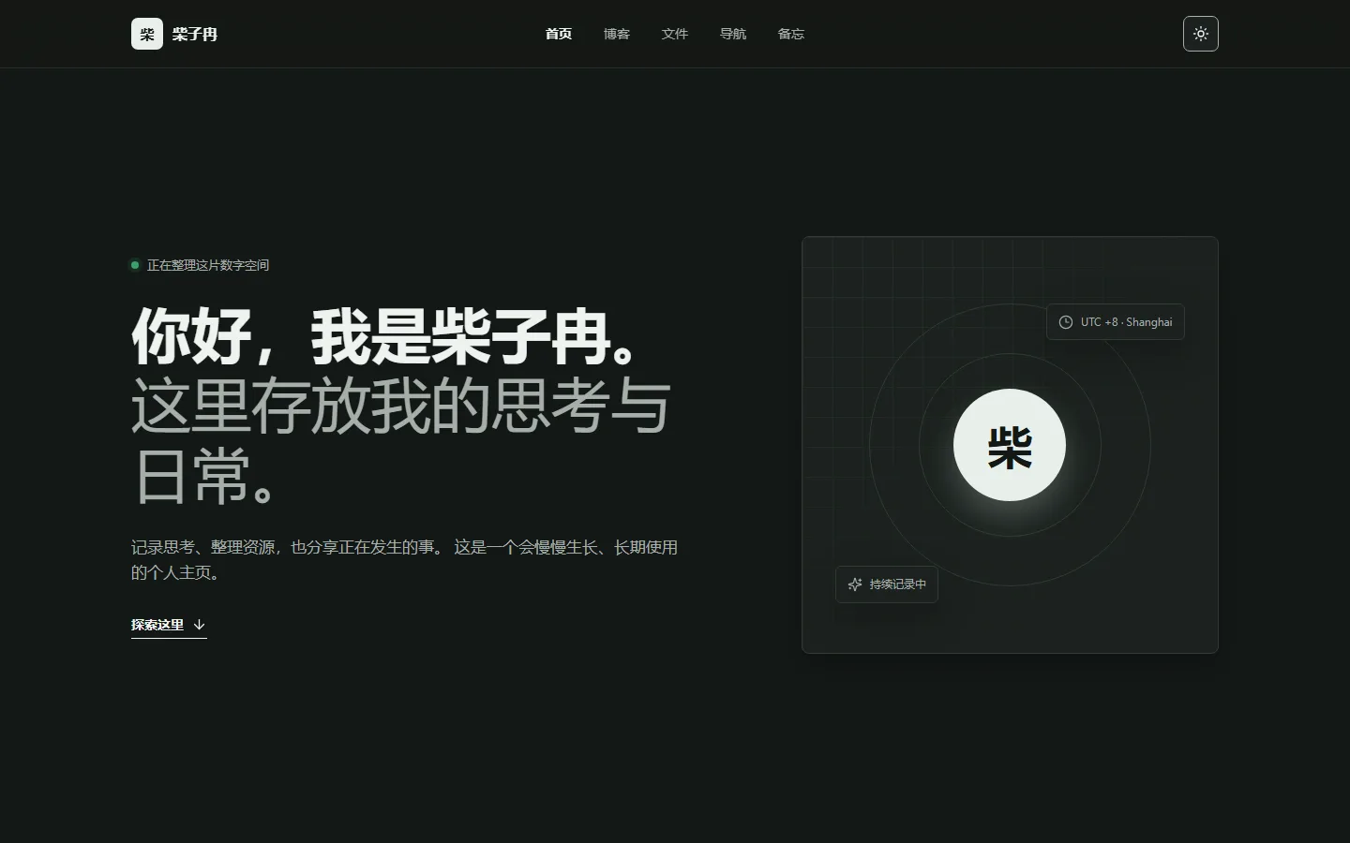Click the 这里存放我的思考与日常。 subheading

coord(401,441)
